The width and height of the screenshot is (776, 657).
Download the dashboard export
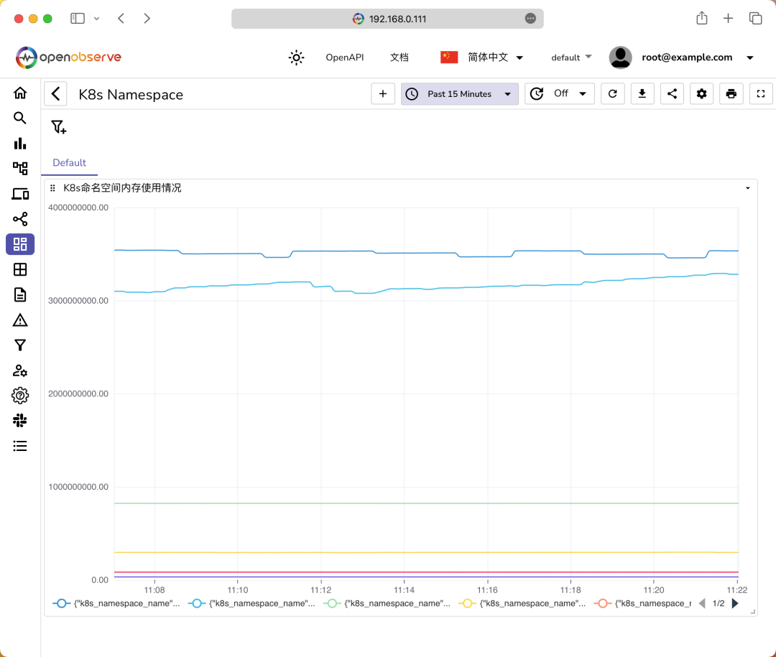point(642,93)
